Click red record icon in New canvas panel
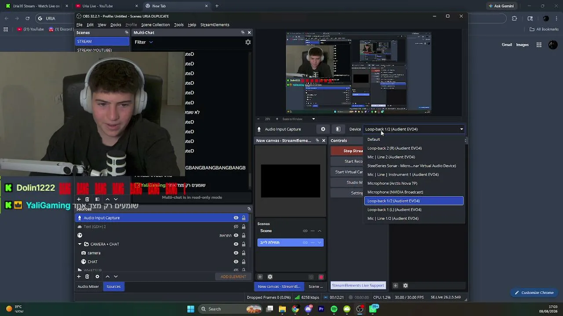 click(x=321, y=276)
